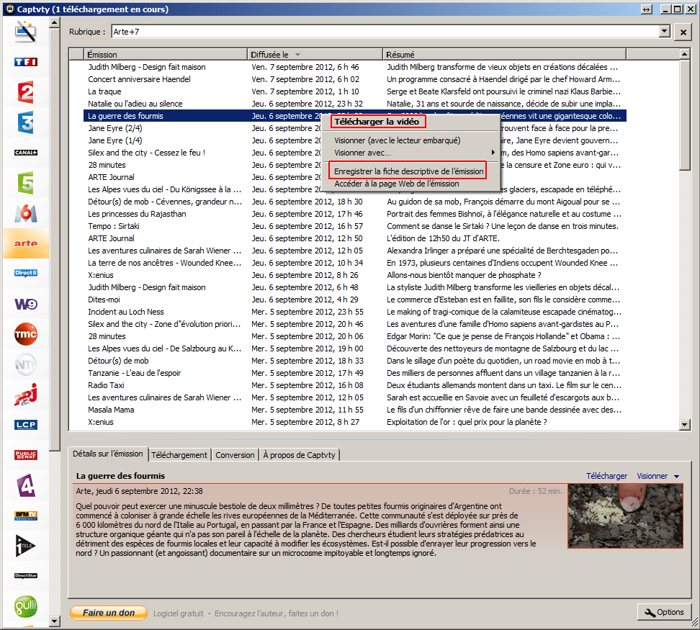
Task: Select the France 5 channel icon
Action: point(25,183)
